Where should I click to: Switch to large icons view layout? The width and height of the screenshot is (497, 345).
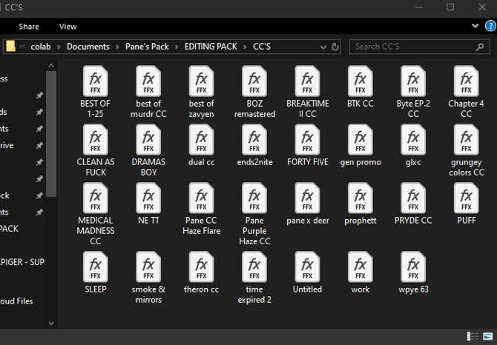click(x=488, y=336)
